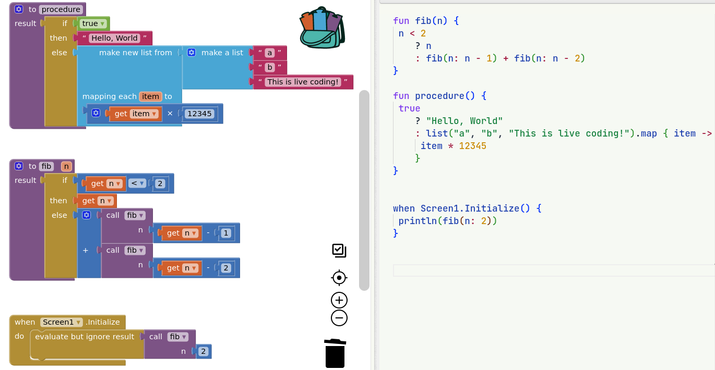Open mutator gear on 'make a list' block
This screenshot has width=715, height=370.
tap(192, 53)
